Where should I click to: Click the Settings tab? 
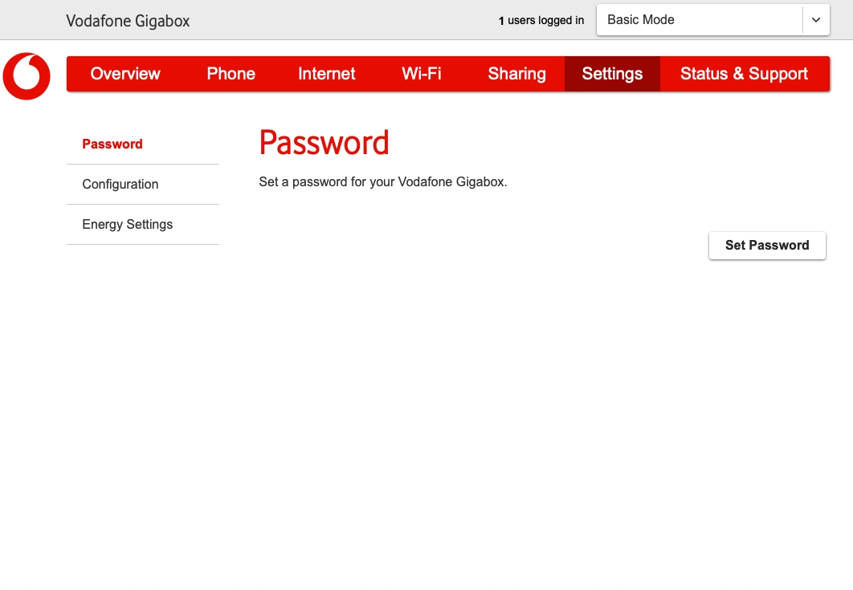point(612,74)
